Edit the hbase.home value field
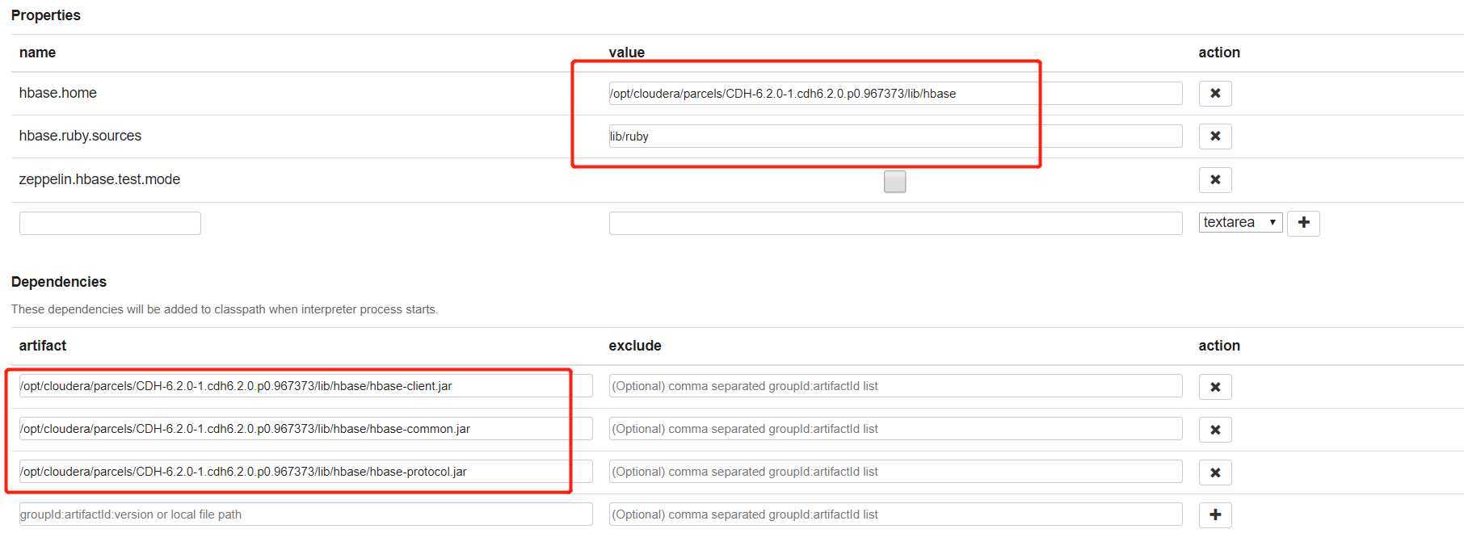 [x=894, y=94]
